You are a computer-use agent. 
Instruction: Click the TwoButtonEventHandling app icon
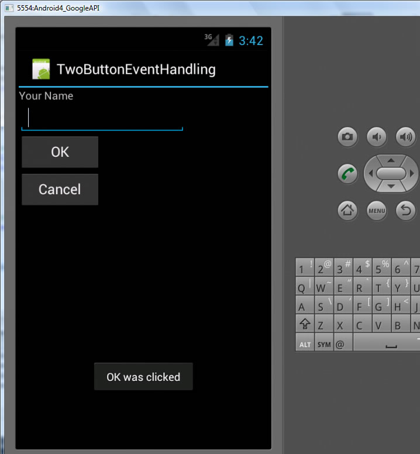[x=41, y=70]
